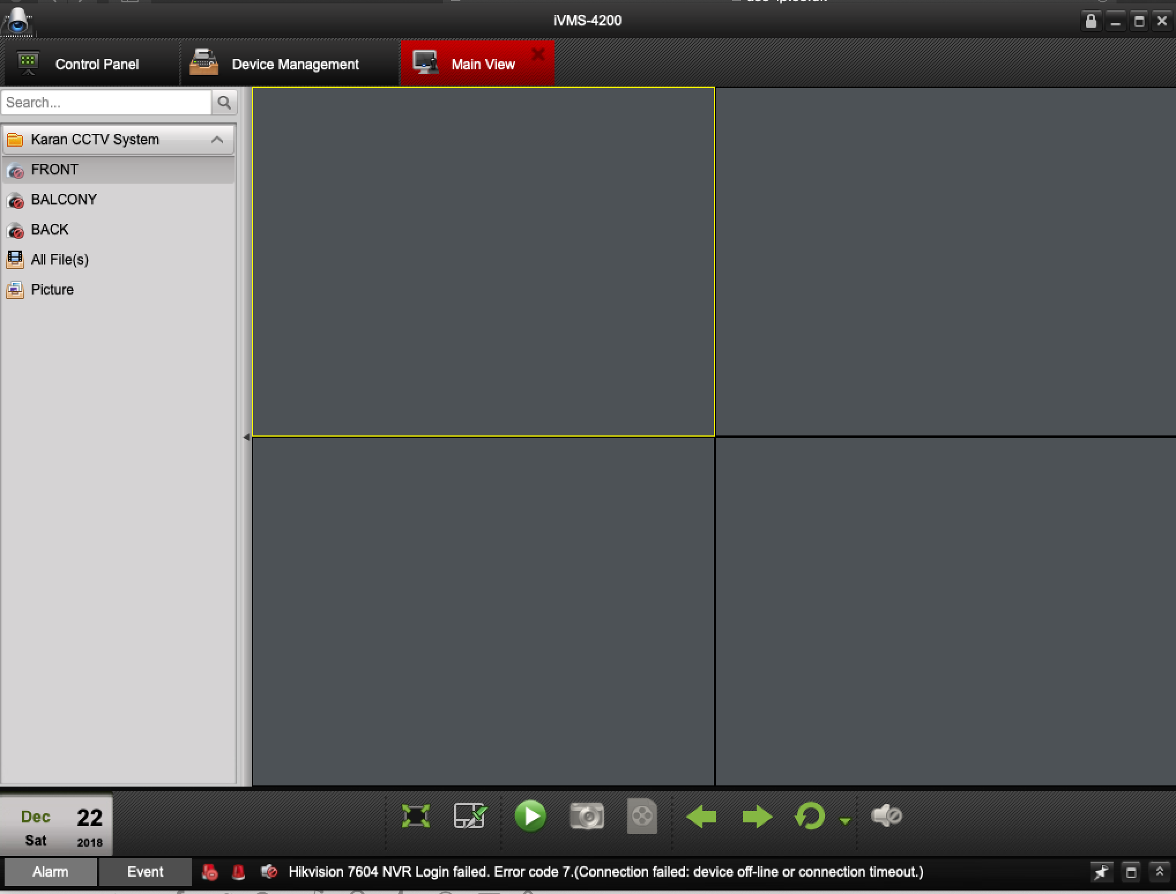Toggle the lock icon in title bar
The height and width of the screenshot is (894, 1176).
1091,22
